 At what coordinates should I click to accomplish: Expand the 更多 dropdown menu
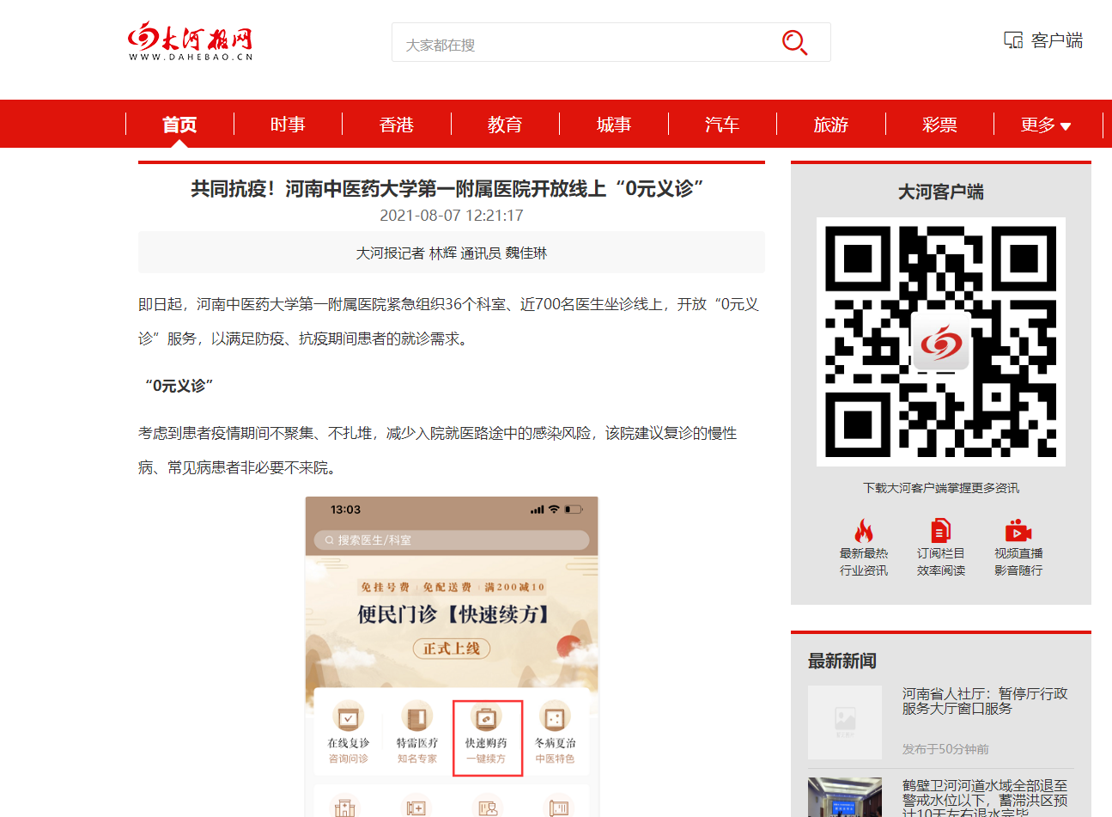point(1045,125)
